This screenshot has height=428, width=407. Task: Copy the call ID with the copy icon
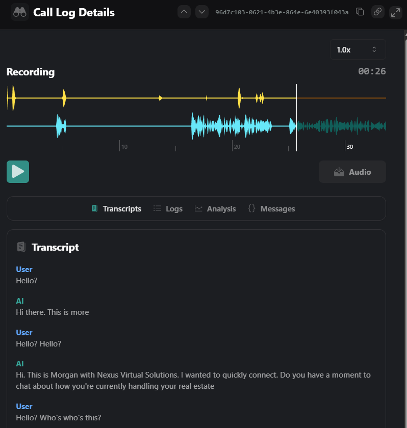coord(360,12)
